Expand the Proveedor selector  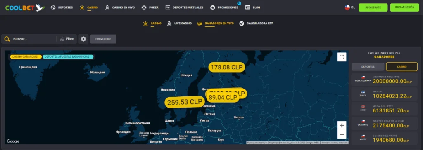(103, 39)
